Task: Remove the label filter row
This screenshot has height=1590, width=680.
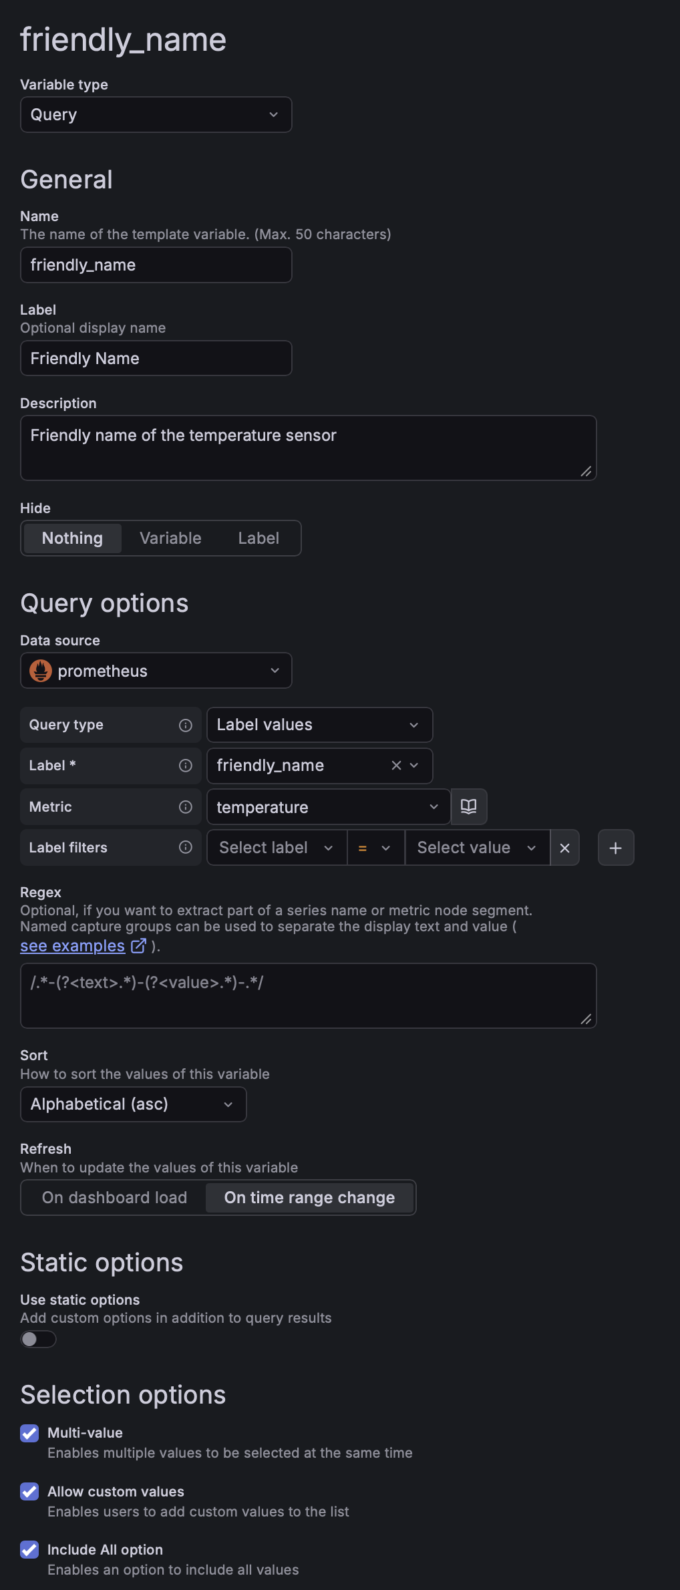Action: pos(564,848)
